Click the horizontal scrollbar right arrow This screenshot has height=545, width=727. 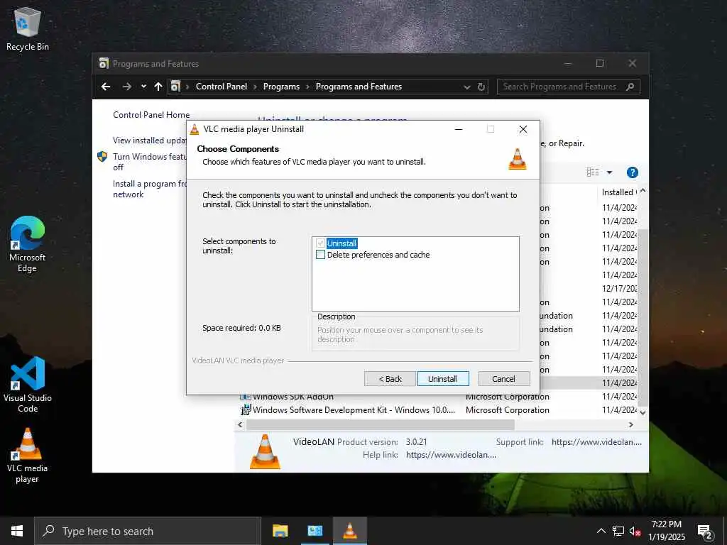pos(631,424)
